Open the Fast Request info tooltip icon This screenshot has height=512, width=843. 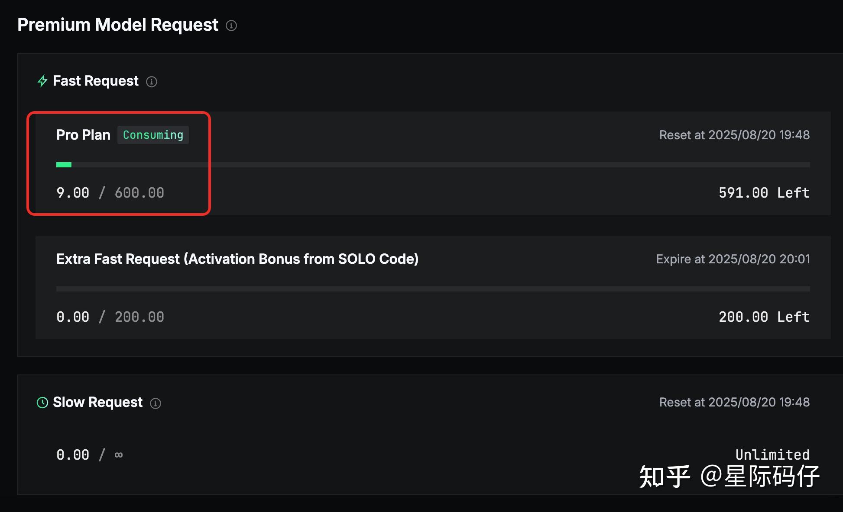152,82
